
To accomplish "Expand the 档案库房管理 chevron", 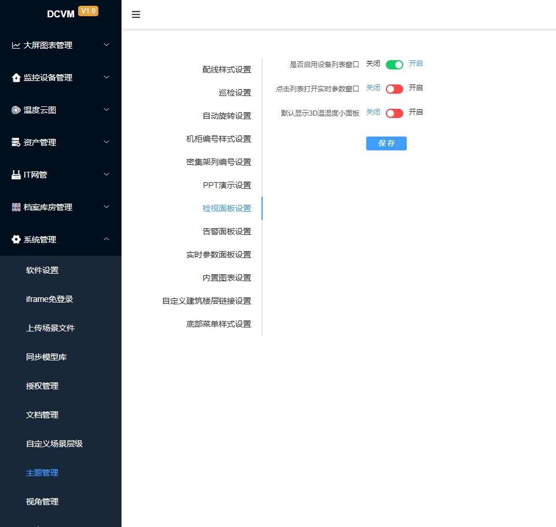I will [106, 207].
